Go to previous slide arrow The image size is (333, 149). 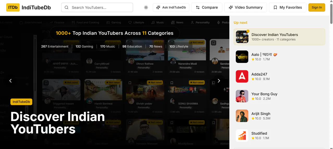(x=10, y=81)
